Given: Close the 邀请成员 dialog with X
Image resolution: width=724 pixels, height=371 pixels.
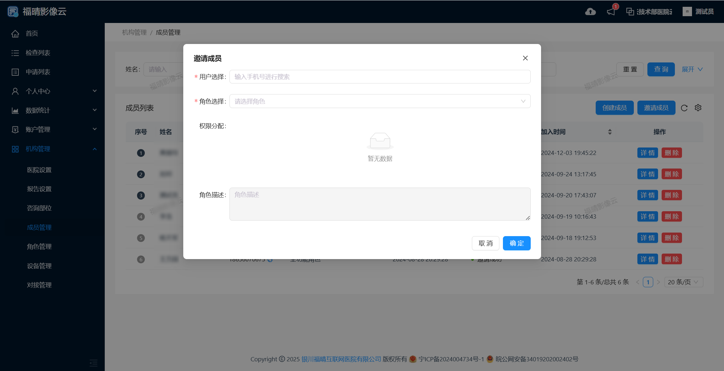Looking at the screenshot, I should pos(525,58).
